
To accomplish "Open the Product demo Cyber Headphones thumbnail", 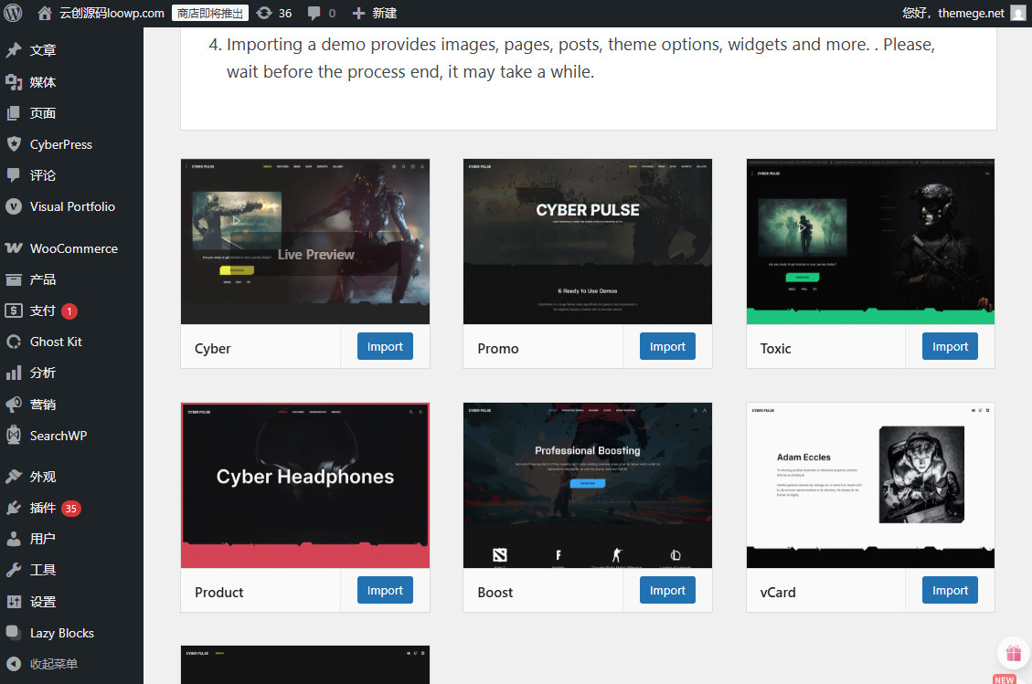I will [305, 486].
